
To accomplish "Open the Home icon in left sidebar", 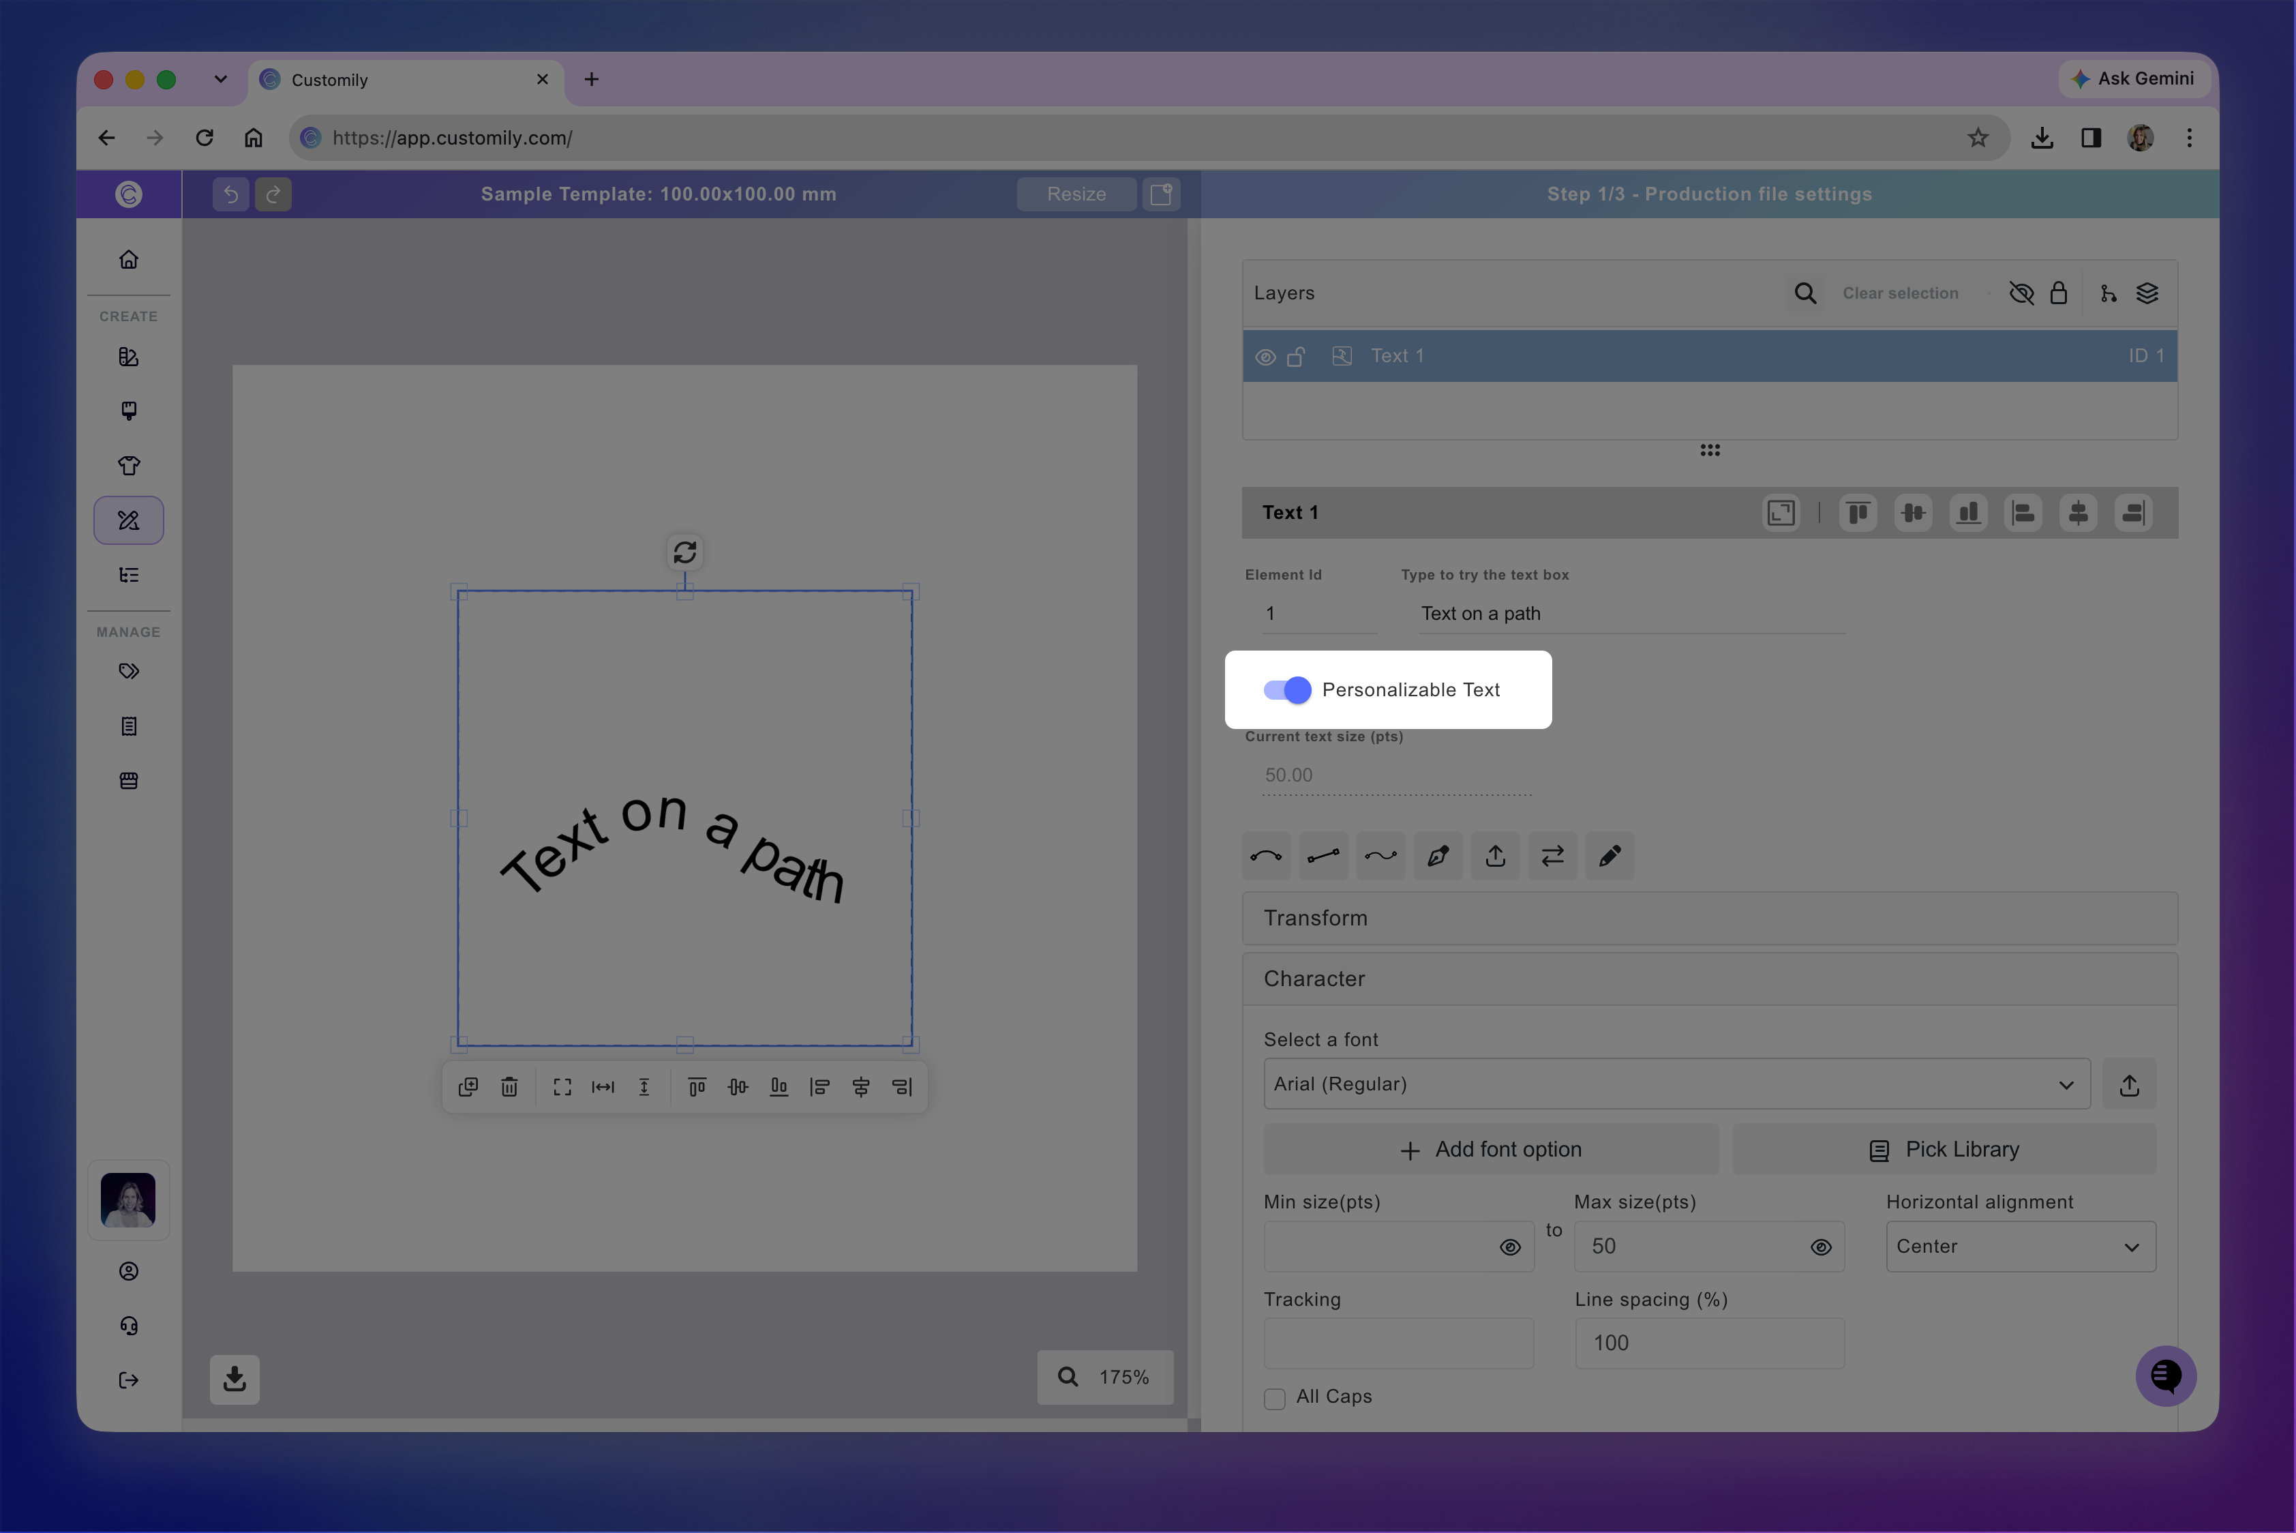I will point(129,259).
